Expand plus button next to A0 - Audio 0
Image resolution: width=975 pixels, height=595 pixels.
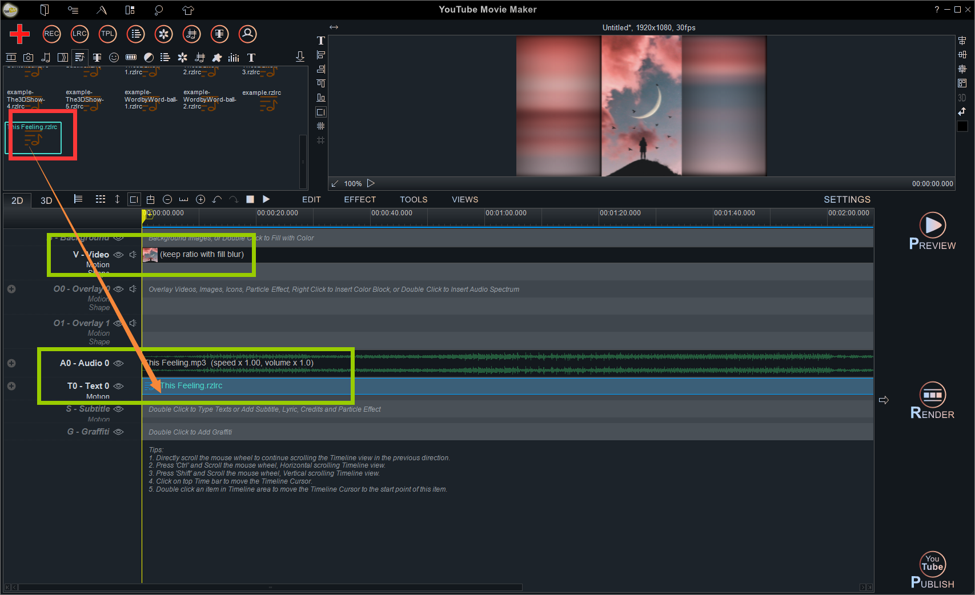click(x=11, y=363)
